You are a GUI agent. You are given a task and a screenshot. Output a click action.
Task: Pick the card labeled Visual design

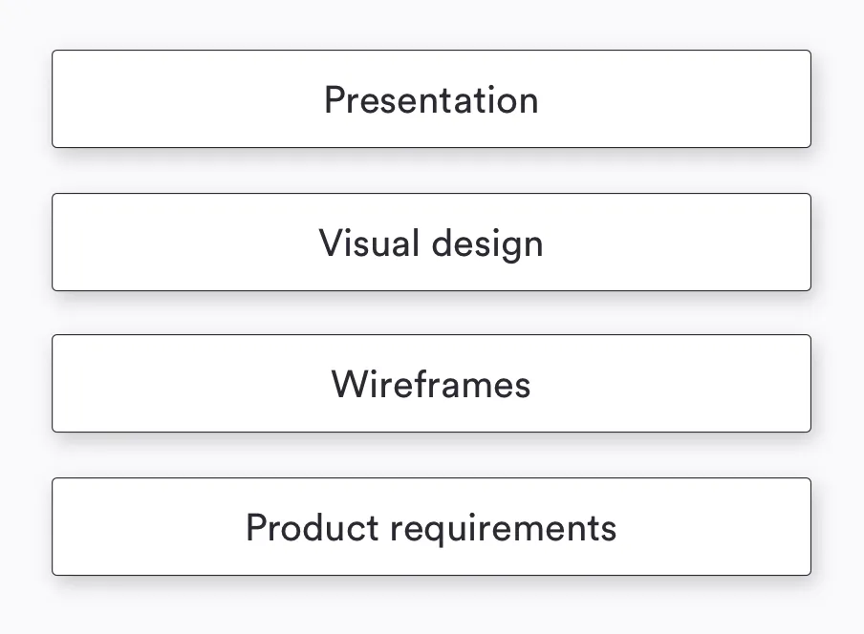431,243
